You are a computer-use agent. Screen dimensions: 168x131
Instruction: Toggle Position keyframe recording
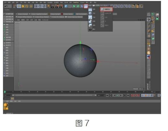click(x=143, y=95)
